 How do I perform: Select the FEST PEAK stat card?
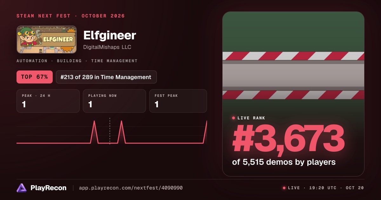178,101
